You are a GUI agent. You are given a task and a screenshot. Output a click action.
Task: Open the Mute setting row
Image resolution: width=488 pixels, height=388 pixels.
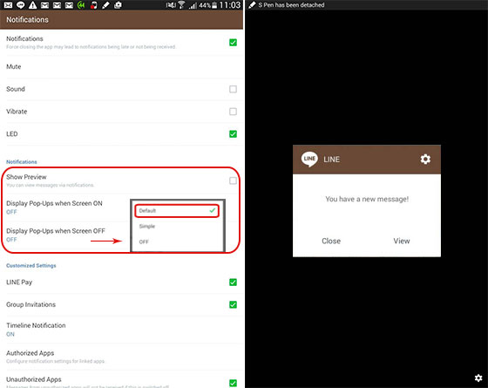(x=121, y=66)
